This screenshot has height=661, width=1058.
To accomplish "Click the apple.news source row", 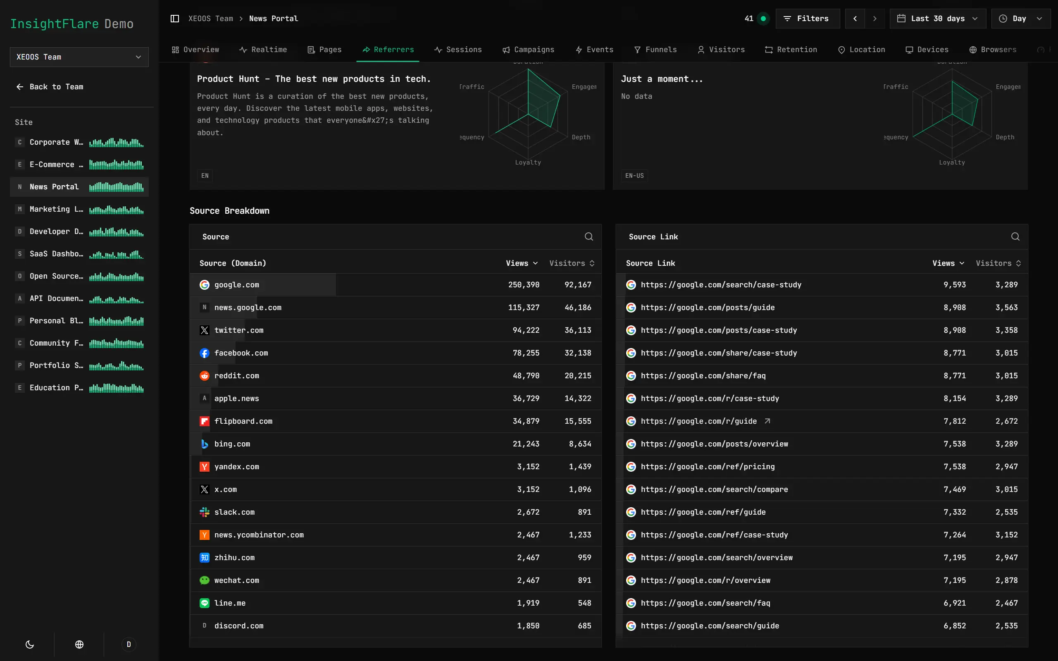I will [396, 399].
